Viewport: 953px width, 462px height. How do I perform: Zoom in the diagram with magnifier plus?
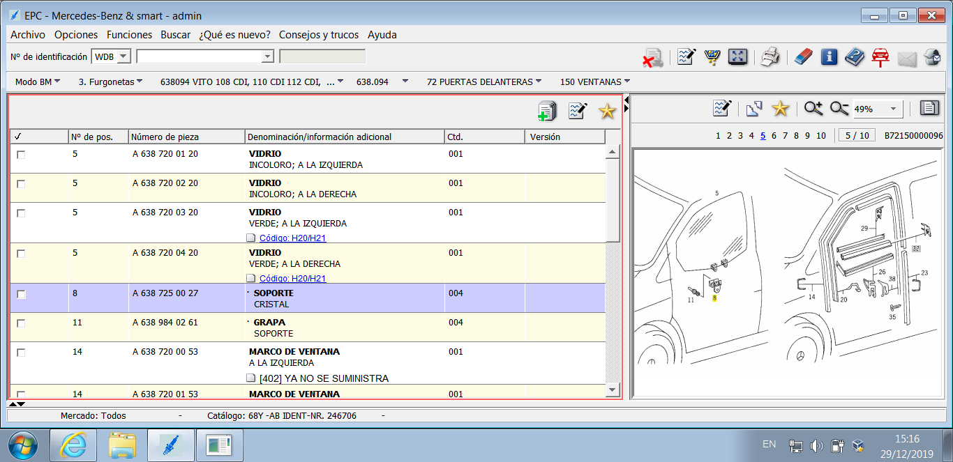813,108
